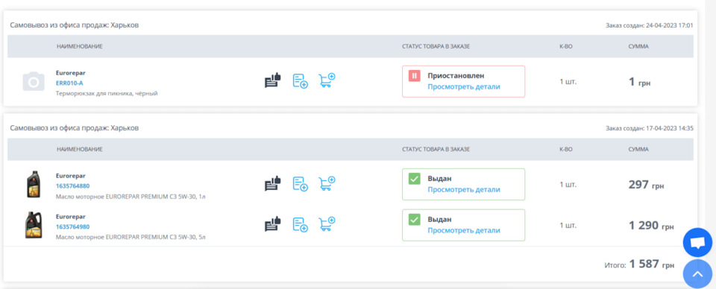Screen dimensions: 716x289
Task: Click the pickup header of the 24-04-2023 order
Action: click(75, 25)
